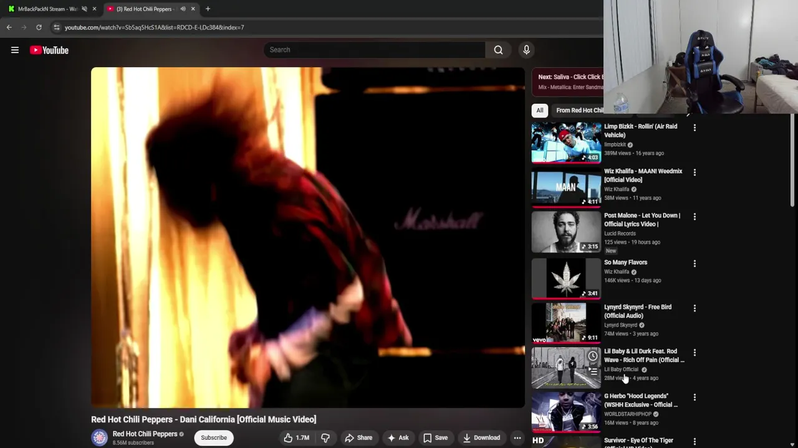Click the New badge on Post Malone video
Viewport: 798px width, 448px height.
611,251
